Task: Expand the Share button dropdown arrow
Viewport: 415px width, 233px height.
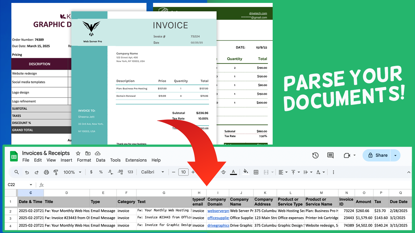Action: (x=395, y=155)
